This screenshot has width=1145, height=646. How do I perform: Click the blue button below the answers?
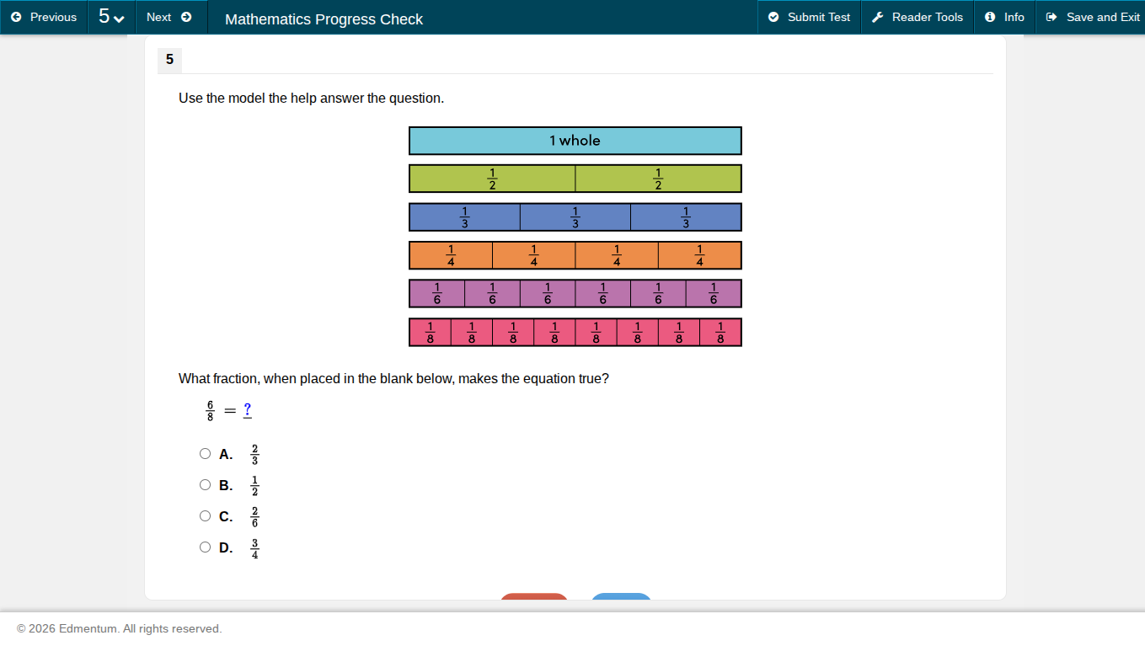coord(620,598)
